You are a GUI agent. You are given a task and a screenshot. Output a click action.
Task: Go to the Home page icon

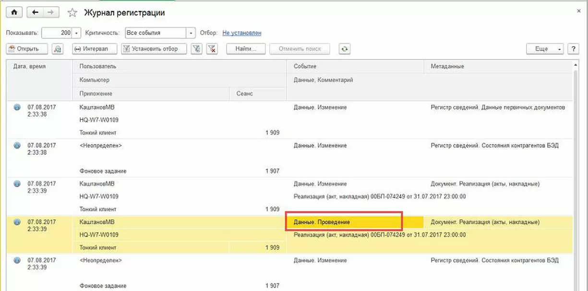[x=13, y=13]
